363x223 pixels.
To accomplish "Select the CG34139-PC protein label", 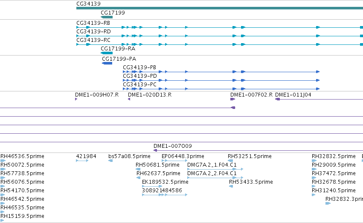I will pos(139,85).
